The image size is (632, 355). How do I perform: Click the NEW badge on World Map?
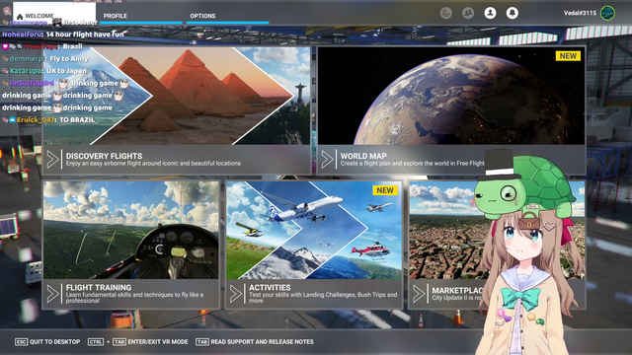tap(568, 56)
